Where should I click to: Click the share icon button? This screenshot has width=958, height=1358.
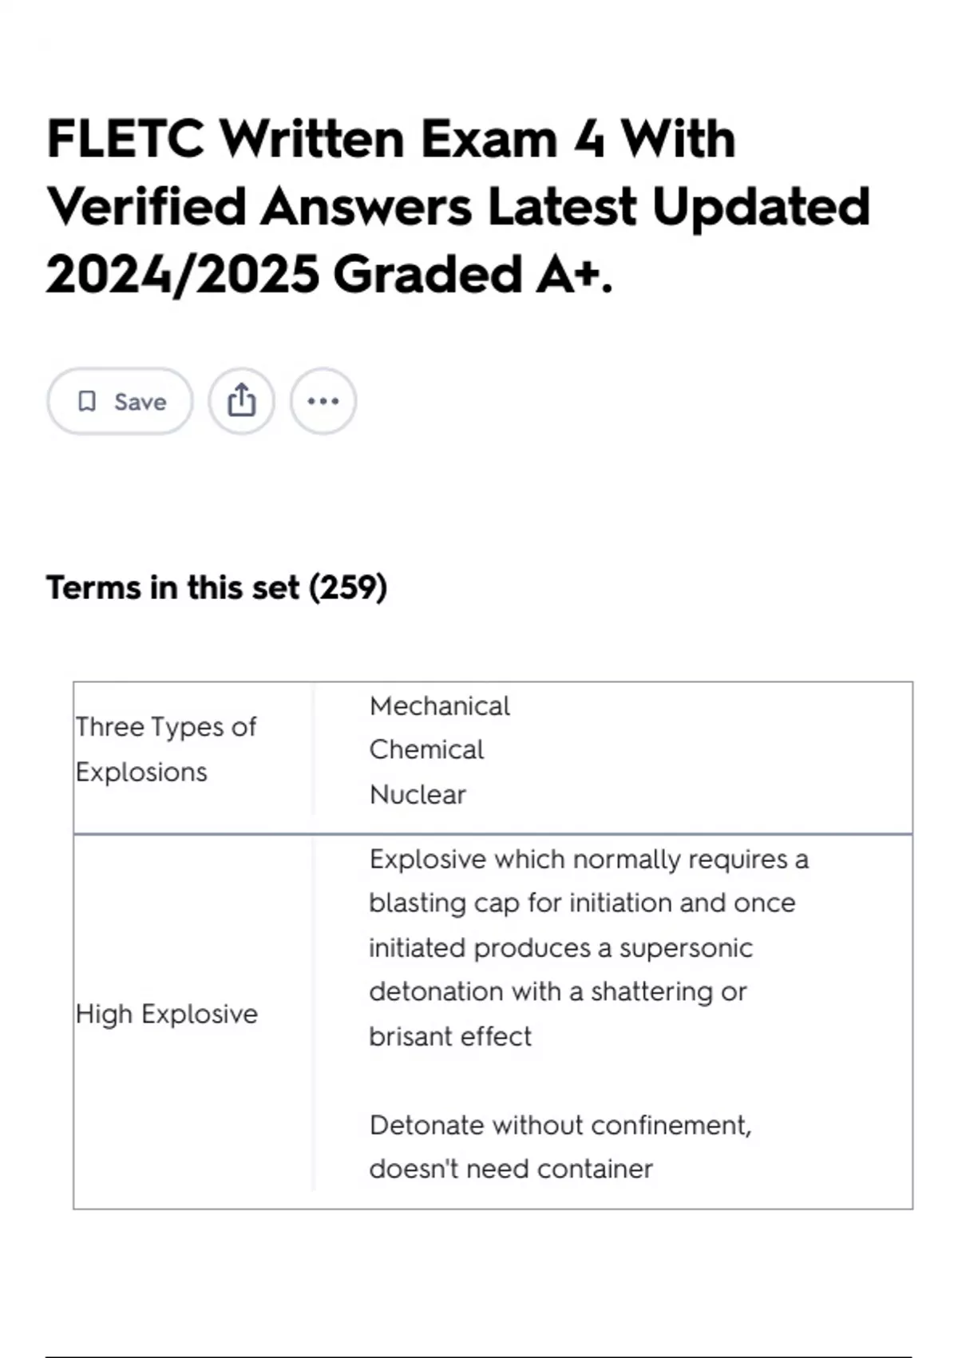tap(242, 401)
